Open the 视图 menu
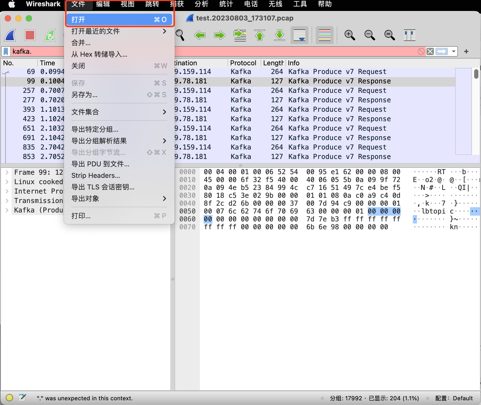This screenshot has width=481, height=405. [x=127, y=4]
